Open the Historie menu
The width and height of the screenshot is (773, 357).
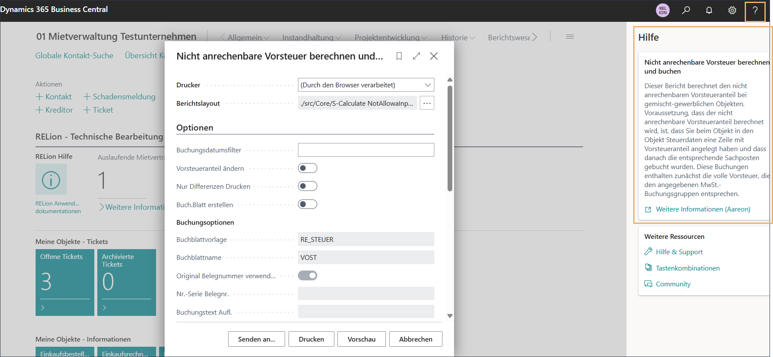pyautogui.click(x=458, y=38)
